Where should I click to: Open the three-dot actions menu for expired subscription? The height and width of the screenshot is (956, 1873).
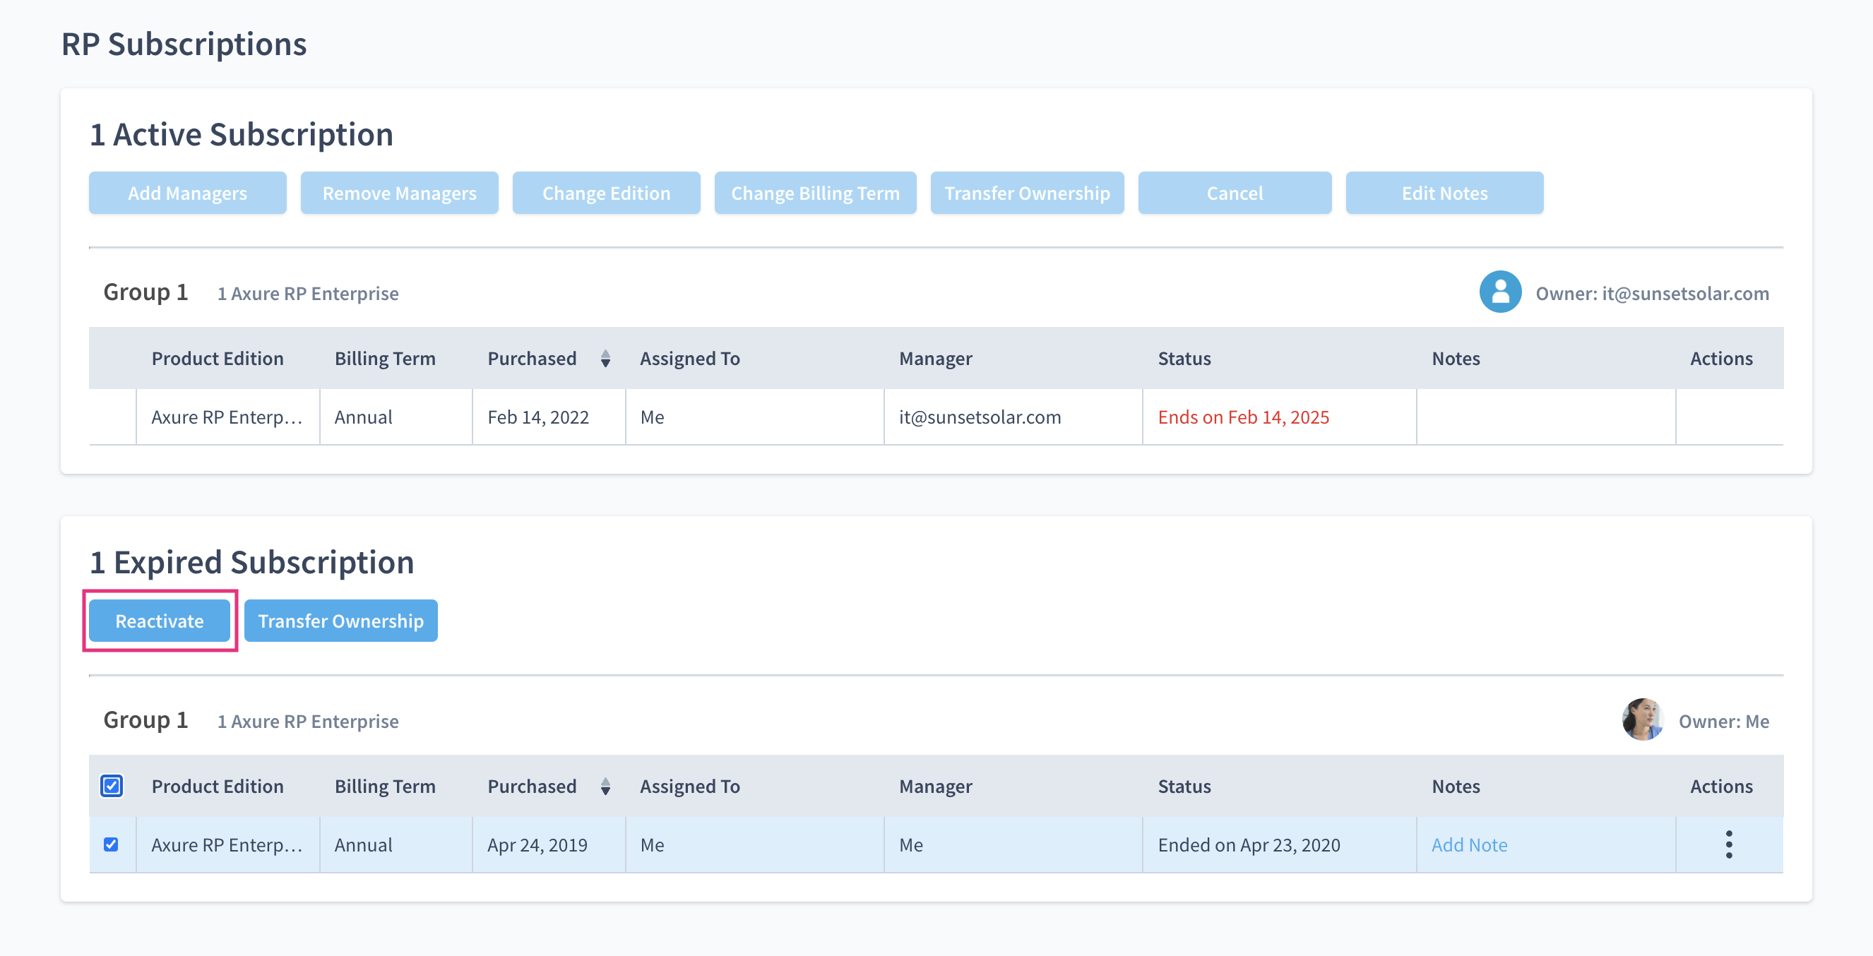pos(1728,844)
